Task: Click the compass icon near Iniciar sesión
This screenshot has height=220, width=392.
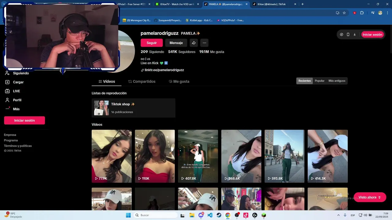Action: pyautogui.click(x=341, y=35)
